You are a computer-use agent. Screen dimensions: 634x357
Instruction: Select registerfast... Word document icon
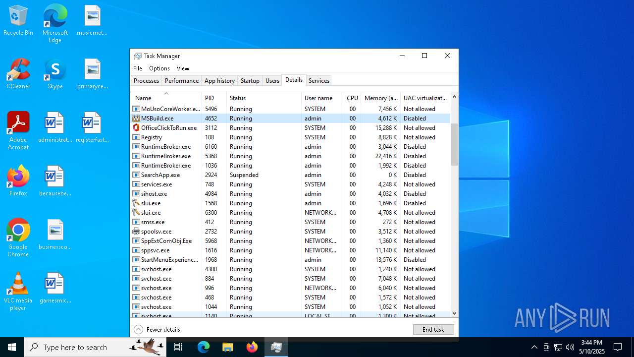pyautogui.click(x=92, y=127)
